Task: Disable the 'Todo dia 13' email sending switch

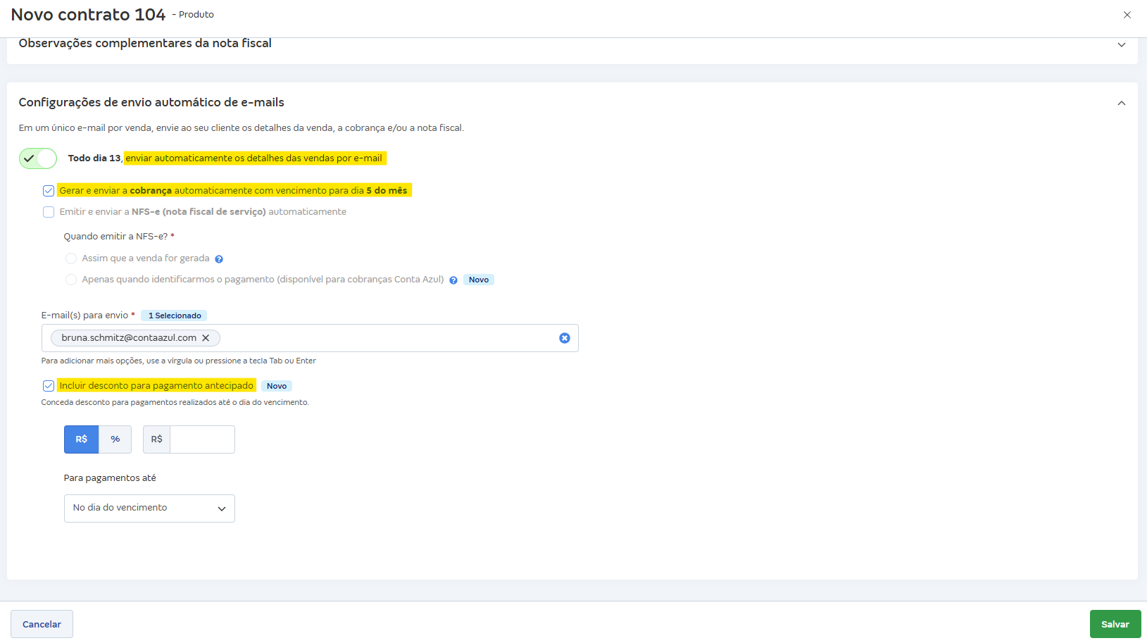Action: (x=37, y=158)
